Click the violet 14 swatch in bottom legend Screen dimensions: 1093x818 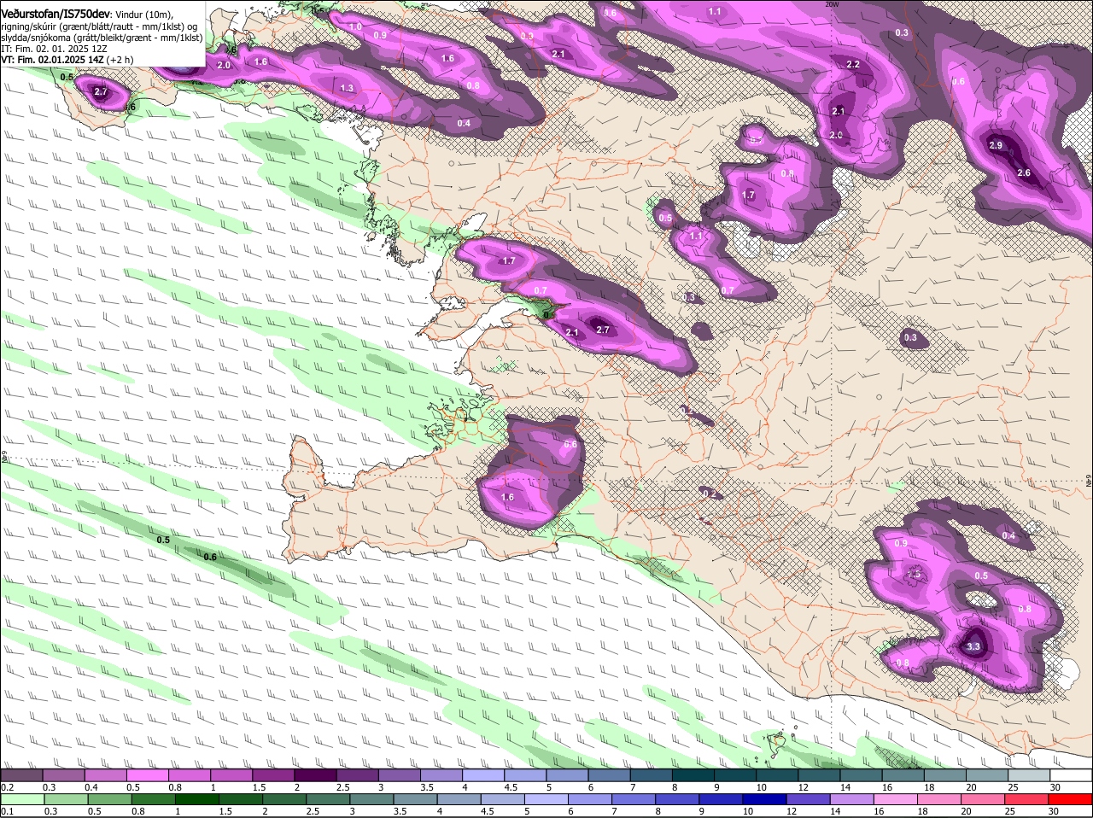click(x=852, y=799)
